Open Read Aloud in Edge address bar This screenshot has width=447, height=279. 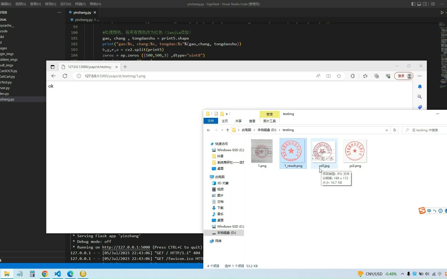coord(318,76)
